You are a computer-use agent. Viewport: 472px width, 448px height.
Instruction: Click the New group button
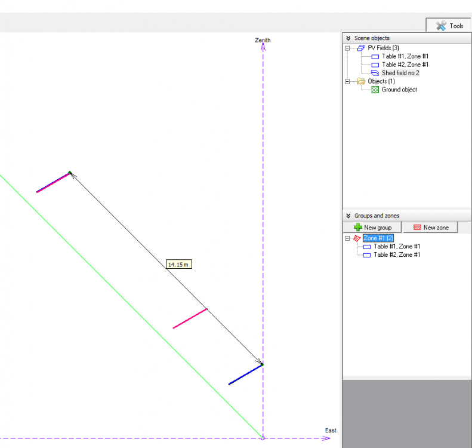(372, 228)
